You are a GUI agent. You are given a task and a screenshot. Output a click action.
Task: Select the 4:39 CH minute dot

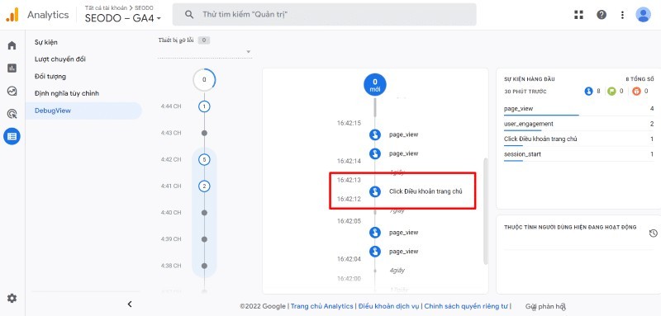(204, 239)
